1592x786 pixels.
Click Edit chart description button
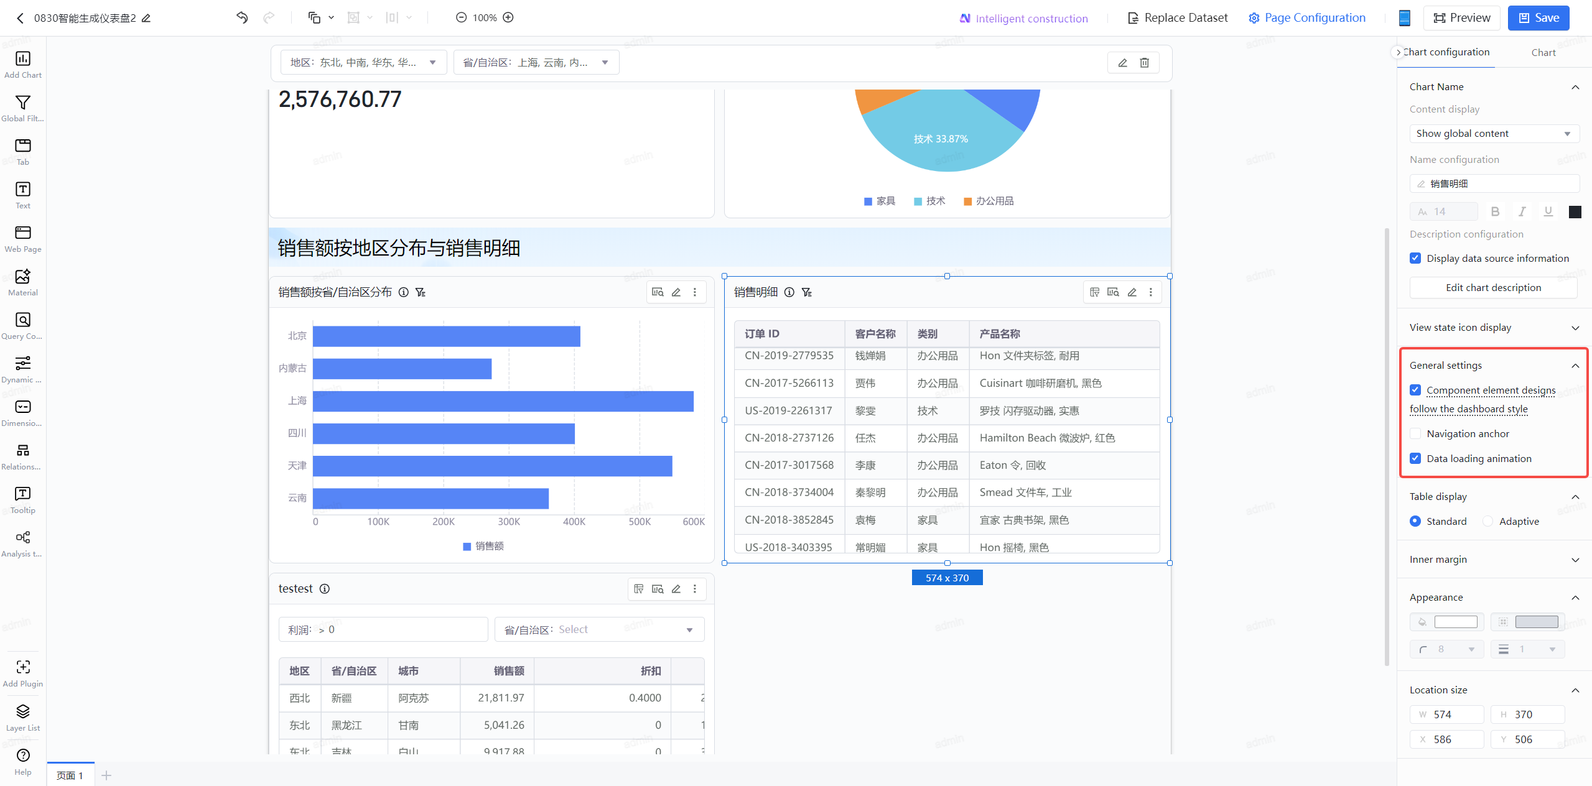(1493, 287)
